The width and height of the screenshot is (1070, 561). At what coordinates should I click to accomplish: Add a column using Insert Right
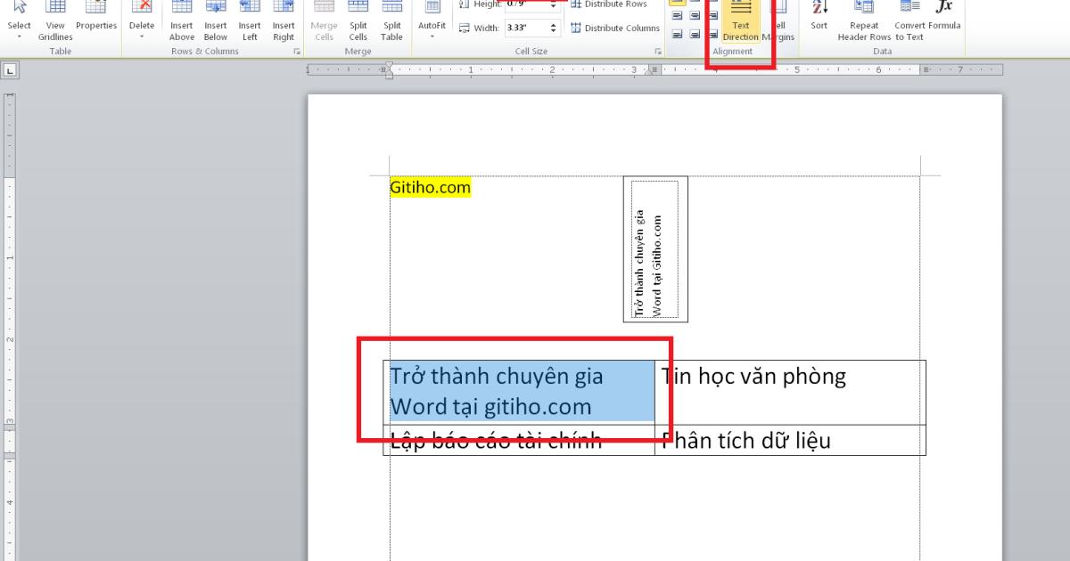click(284, 20)
